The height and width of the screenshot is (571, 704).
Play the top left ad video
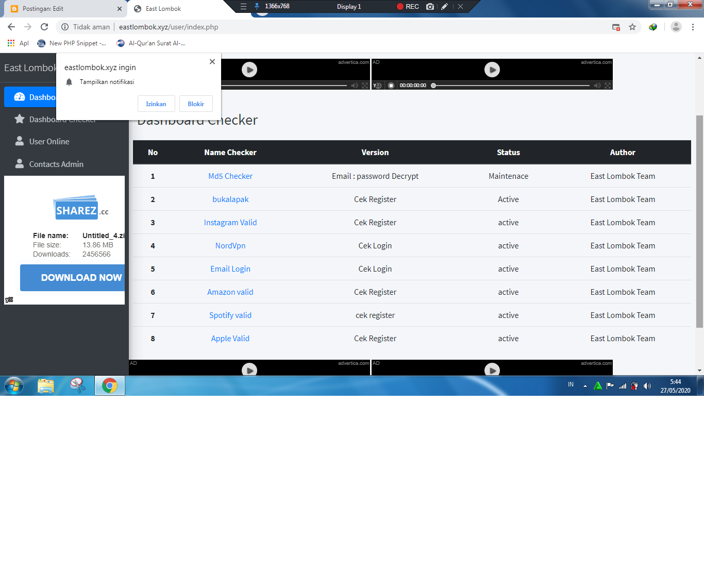tap(249, 70)
